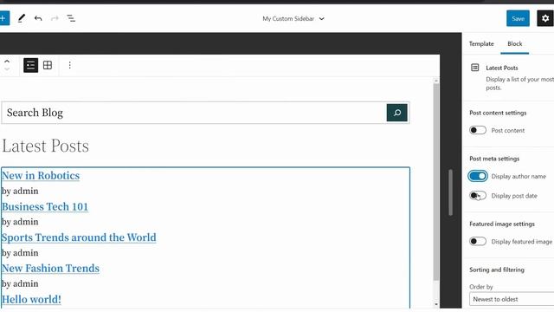
Task: Open My Custom Sidebar dropdown
Action: (293, 19)
